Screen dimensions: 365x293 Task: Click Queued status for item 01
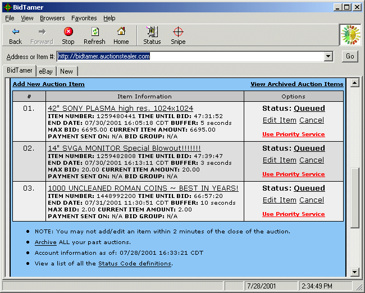(x=309, y=109)
